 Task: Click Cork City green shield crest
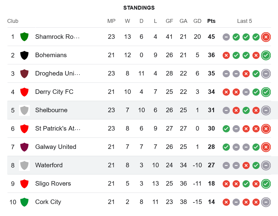coord(24,202)
